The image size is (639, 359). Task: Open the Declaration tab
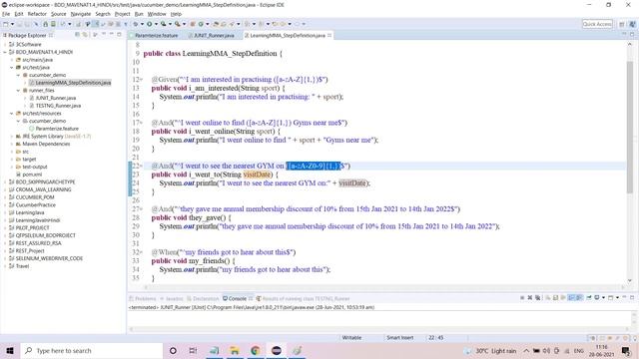pos(203,298)
